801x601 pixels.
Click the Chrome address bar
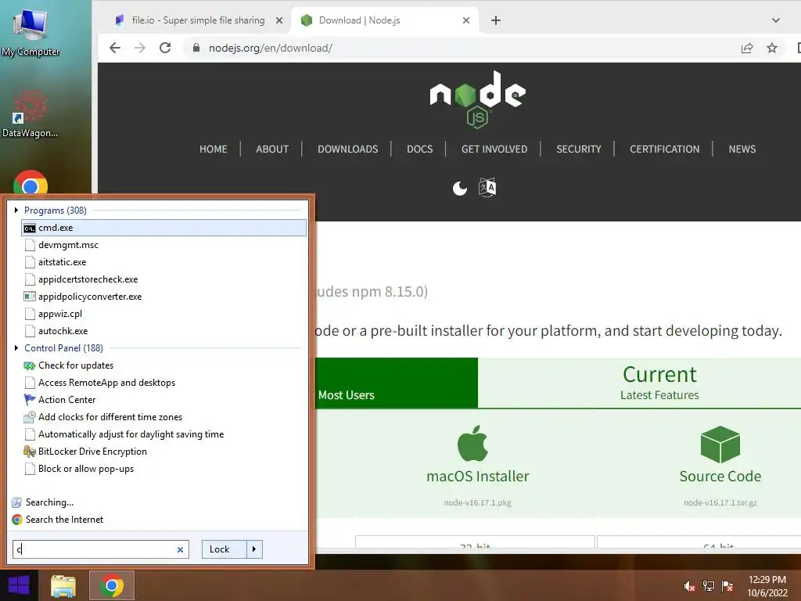[x=460, y=48]
